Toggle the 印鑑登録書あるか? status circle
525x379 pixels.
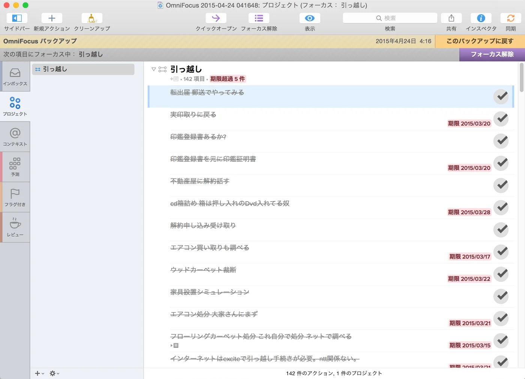coord(501,141)
